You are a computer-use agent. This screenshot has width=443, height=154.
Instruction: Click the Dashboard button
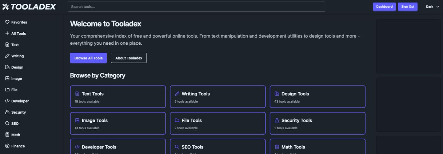pyautogui.click(x=384, y=6)
